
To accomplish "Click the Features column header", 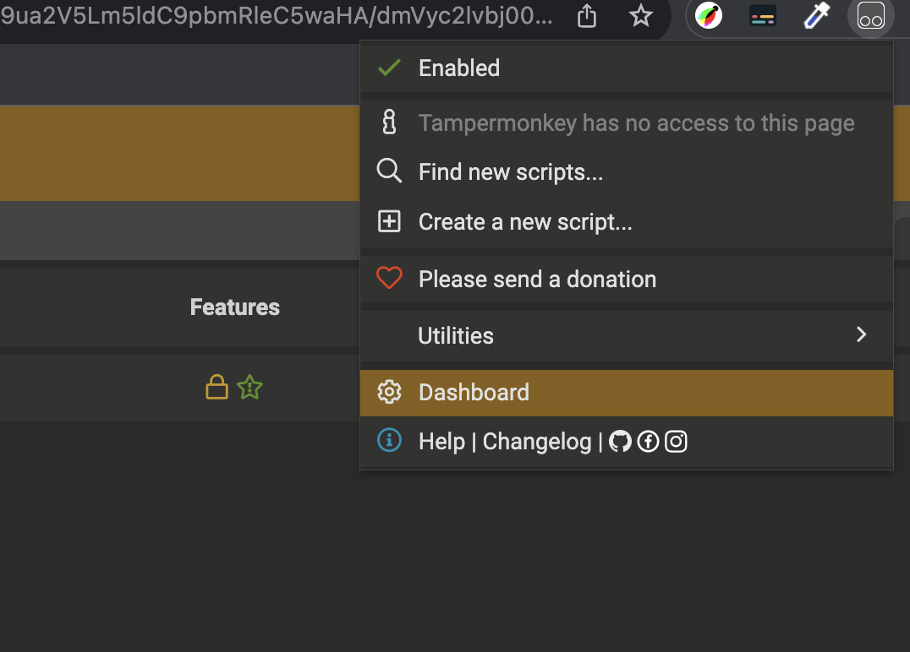I will tap(235, 307).
